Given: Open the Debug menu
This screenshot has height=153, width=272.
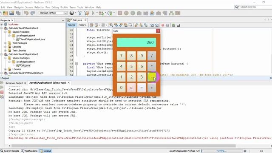Looking at the screenshot, I should (55, 7).
